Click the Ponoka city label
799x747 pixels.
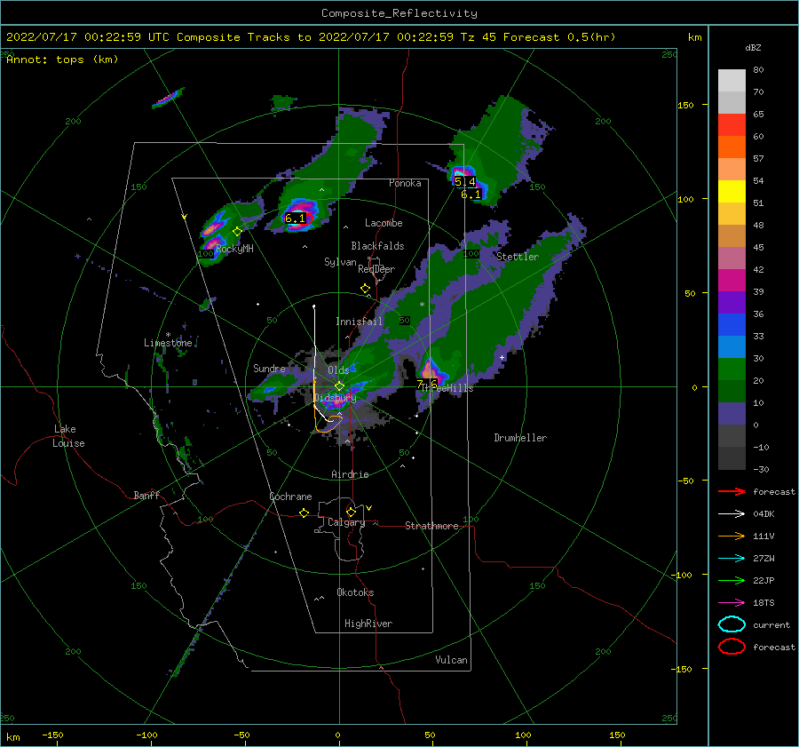405,183
